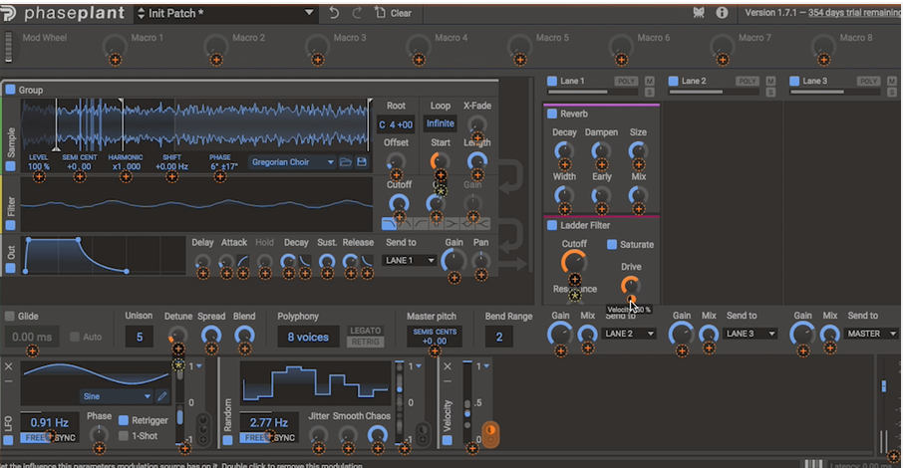Click modulation plus icon under LEVEL 100 %

(x=39, y=177)
